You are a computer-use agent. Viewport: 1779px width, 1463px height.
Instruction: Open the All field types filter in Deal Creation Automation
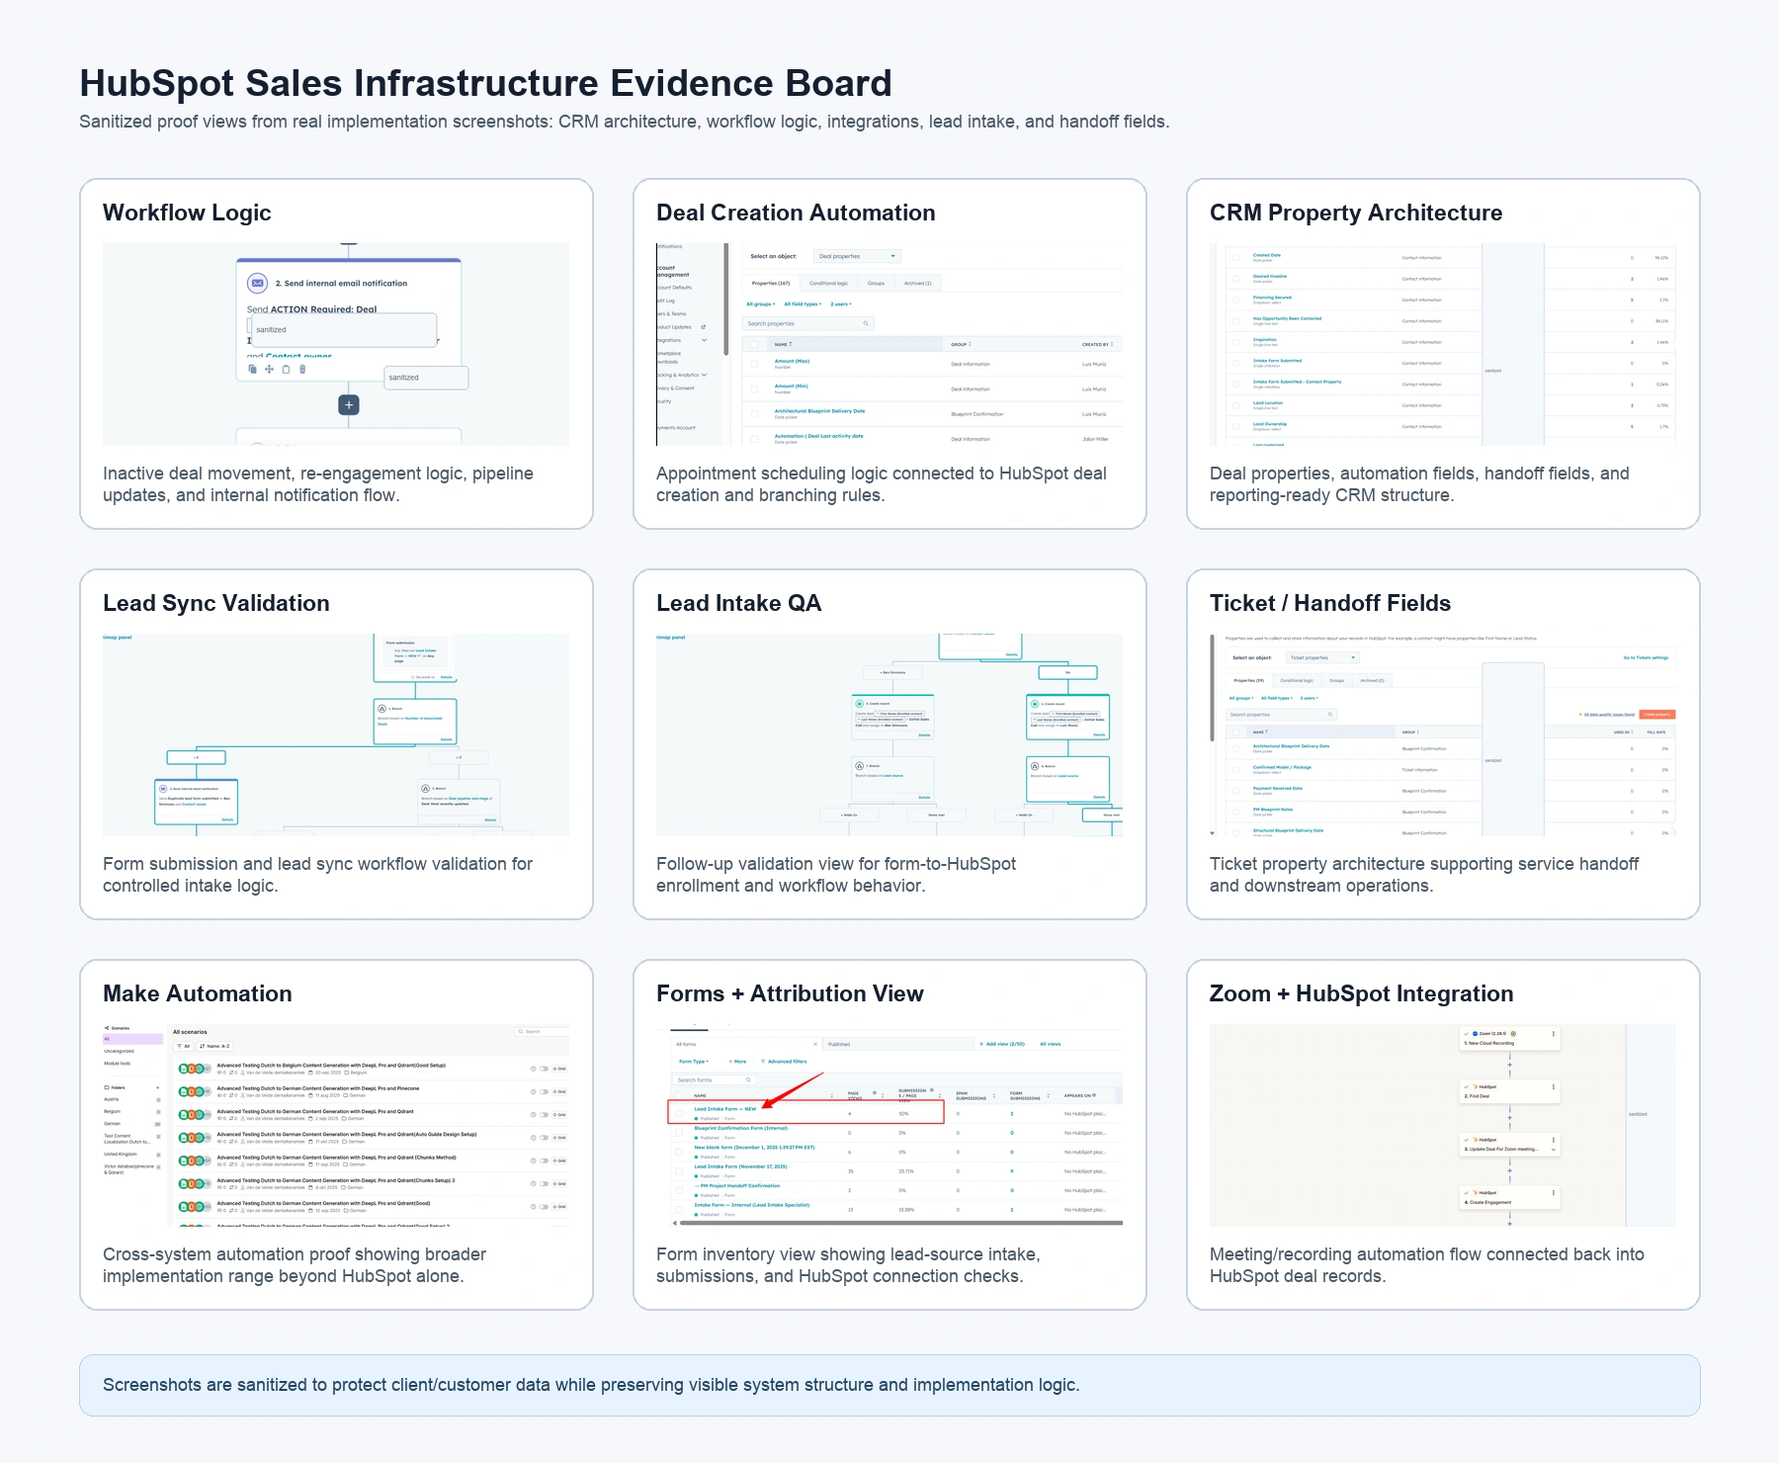click(803, 304)
